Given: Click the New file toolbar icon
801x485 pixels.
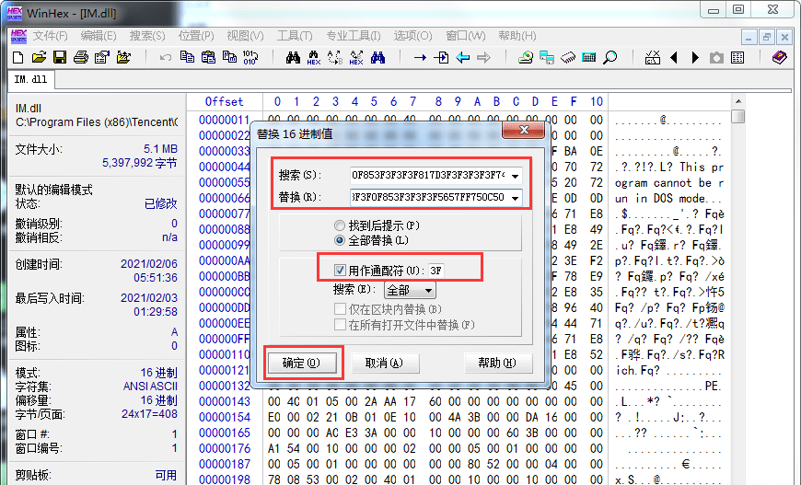Looking at the screenshot, I should (17, 57).
